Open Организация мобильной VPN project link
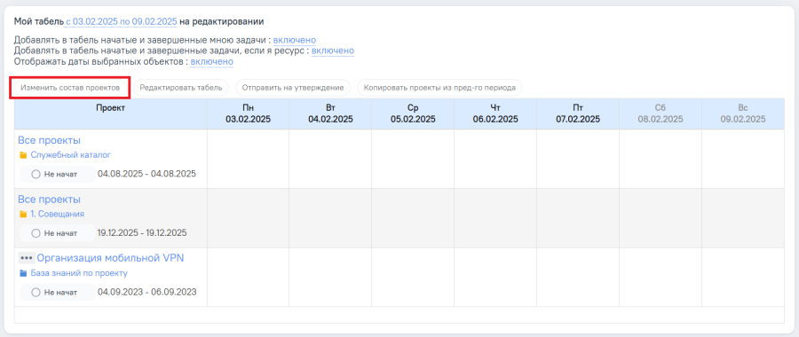The image size is (799, 337). pyautogui.click(x=110, y=258)
